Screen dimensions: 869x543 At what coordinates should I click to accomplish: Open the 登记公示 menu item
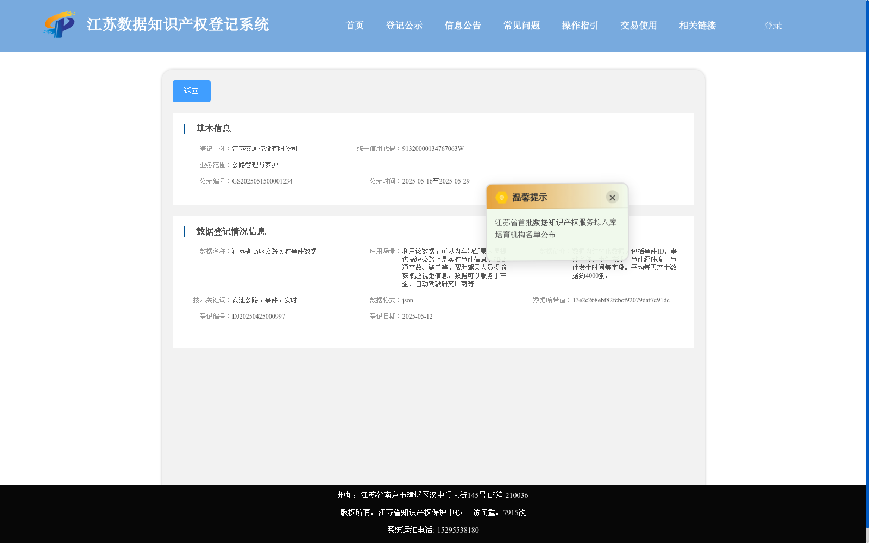[x=404, y=26]
